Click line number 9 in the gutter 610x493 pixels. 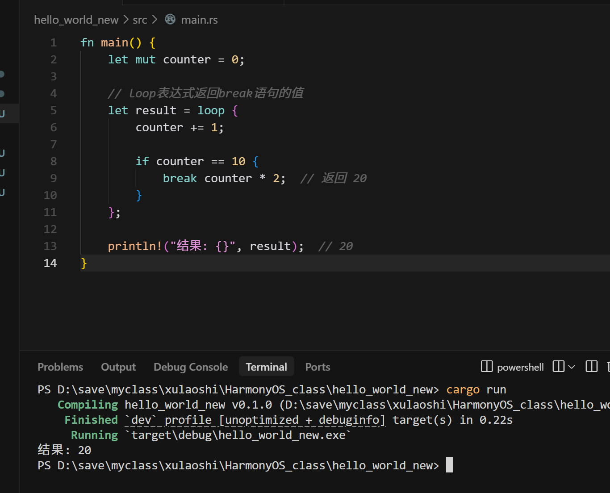click(x=54, y=179)
